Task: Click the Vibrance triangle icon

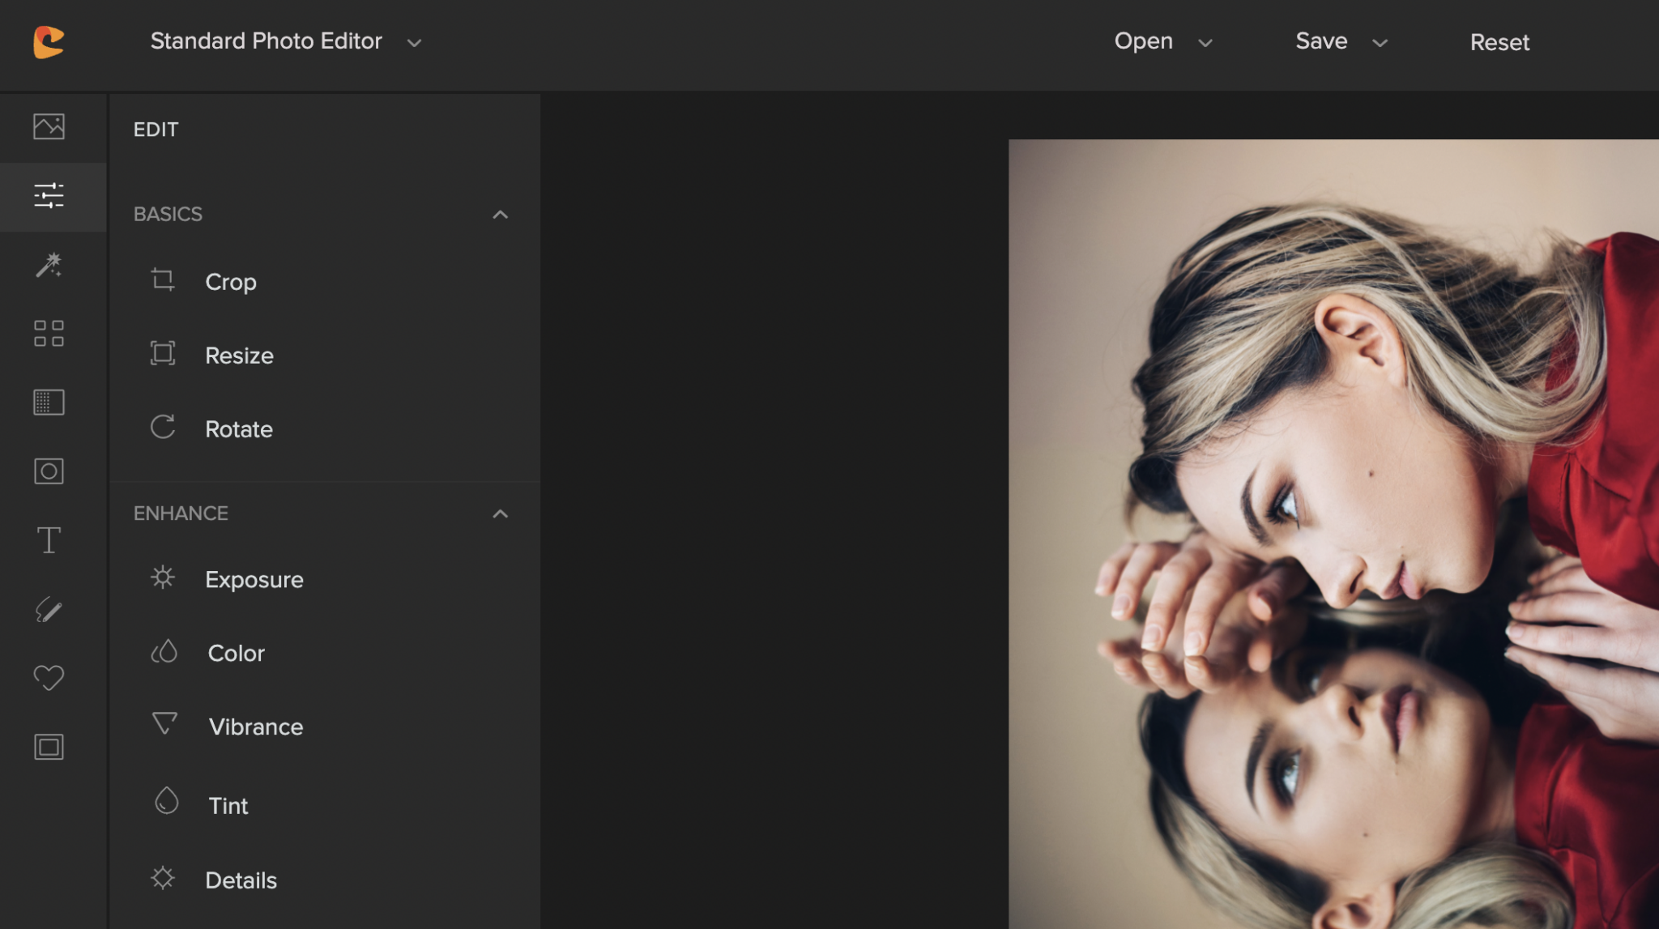Action: click(165, 723)
